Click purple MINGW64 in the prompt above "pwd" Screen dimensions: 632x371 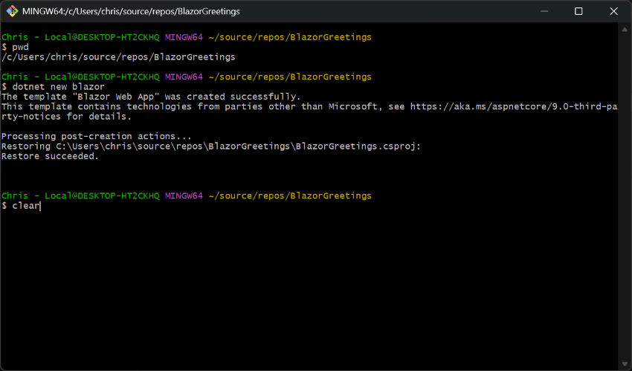point(184,37)
